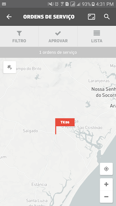Tap the alarm clock status icon

pyautogui.click(x=57, y=4)
